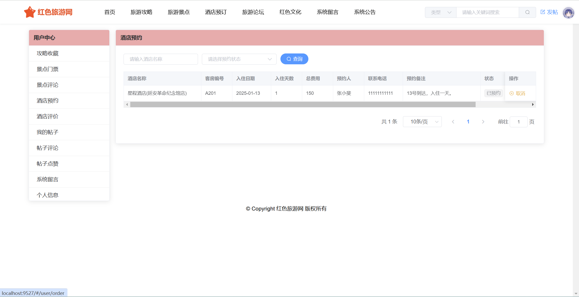Click page number 1 in the pagination
The height and width of the screenshot is (297, 579).
[x=468, y=122]
